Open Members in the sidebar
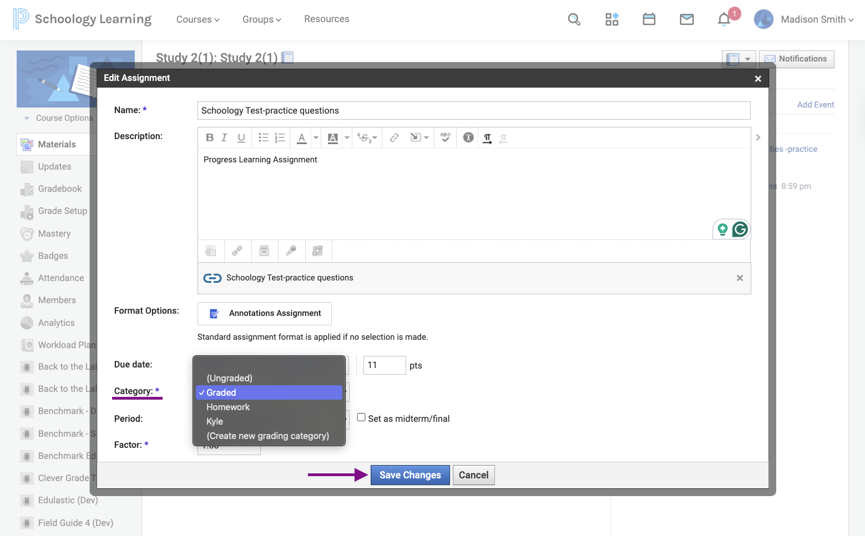The image size is (865, 536). click(x=57, y=300)
